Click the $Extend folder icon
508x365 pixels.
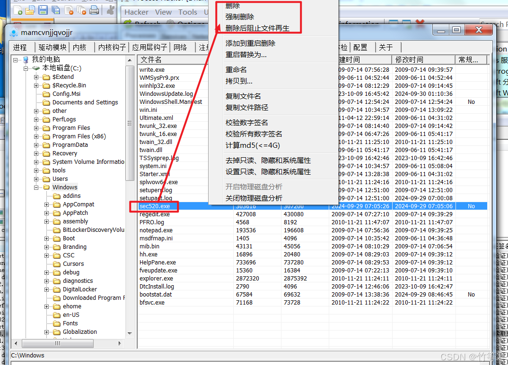tap(47, 77)
